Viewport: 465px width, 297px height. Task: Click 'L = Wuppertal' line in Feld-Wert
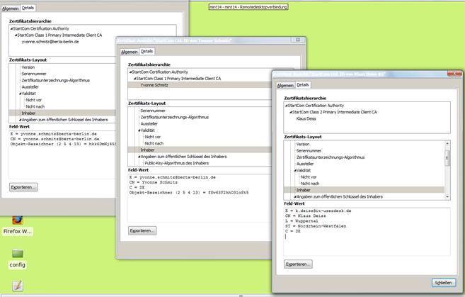tap(302, 221)
